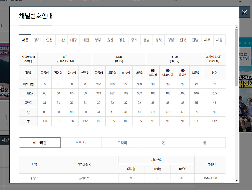Click the 스포츠+ row label in table
The width and height of the screenshot is (252, 190).
29,93
